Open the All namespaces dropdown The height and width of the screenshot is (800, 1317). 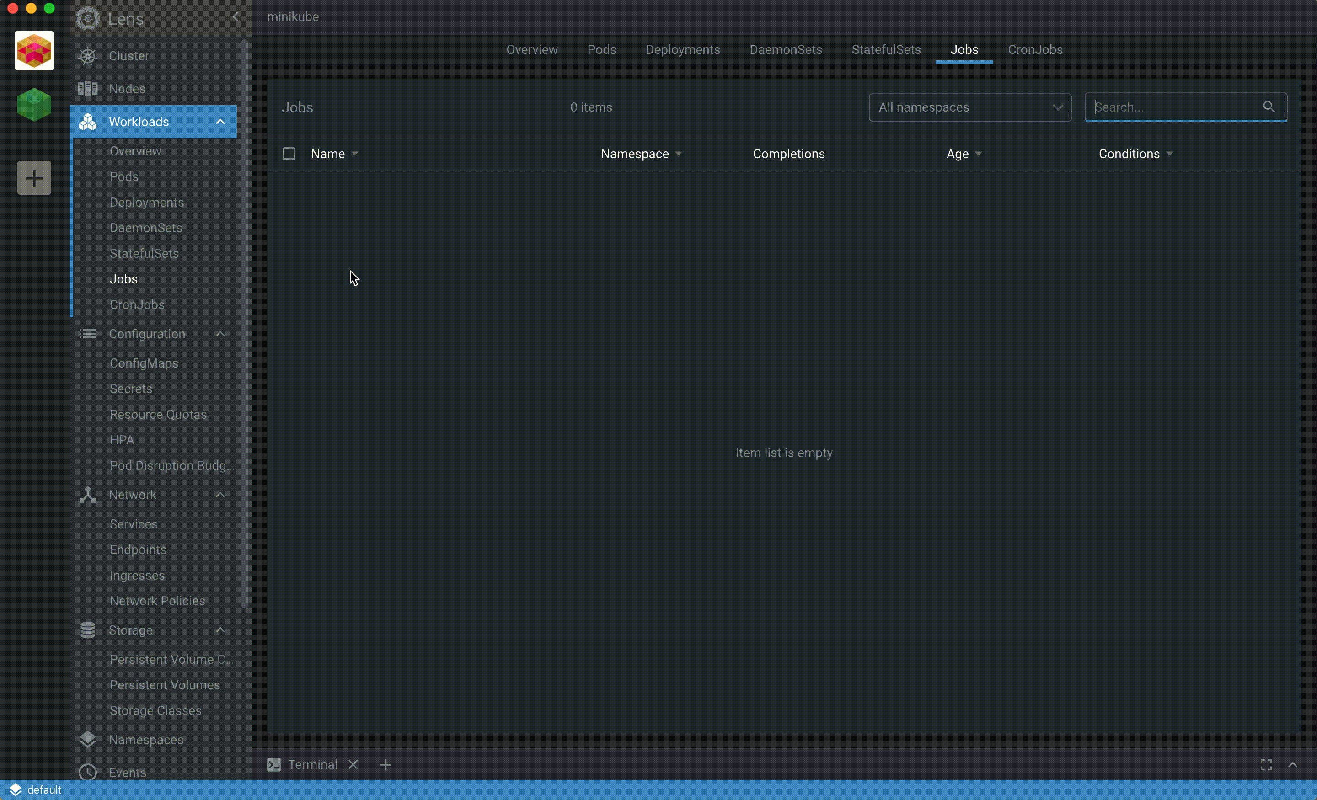click(969, 107)
